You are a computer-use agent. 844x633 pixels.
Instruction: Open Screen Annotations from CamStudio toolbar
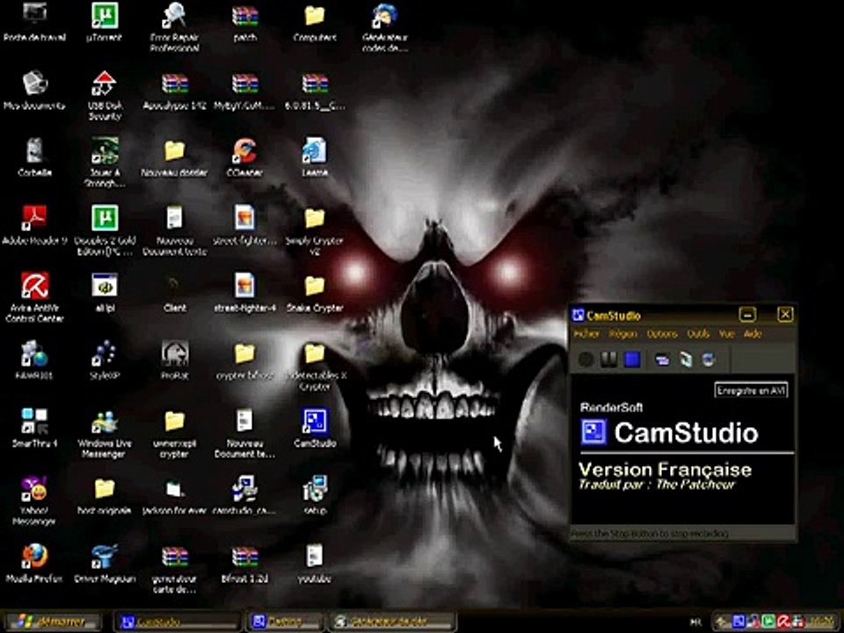[686, 360]
